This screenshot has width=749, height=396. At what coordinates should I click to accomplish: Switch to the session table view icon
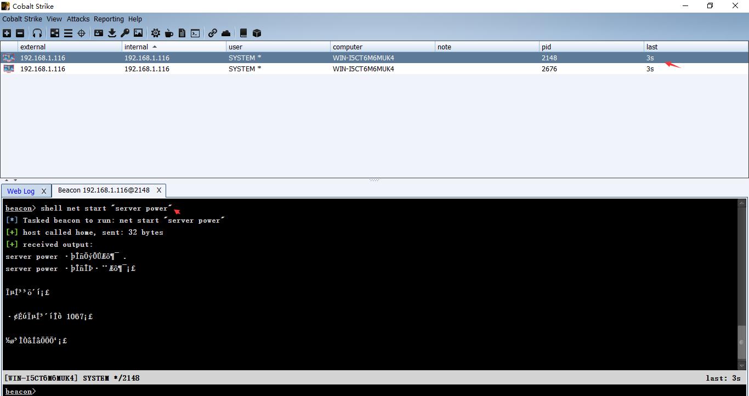pos(68,33)
